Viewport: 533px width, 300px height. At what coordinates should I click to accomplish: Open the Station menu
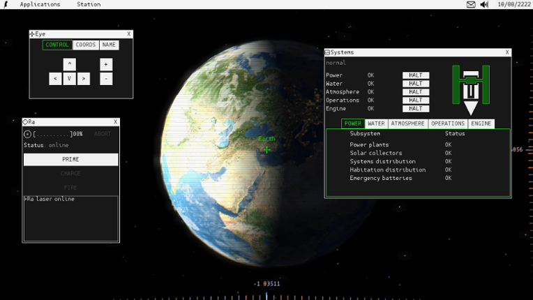pos(89,4)
